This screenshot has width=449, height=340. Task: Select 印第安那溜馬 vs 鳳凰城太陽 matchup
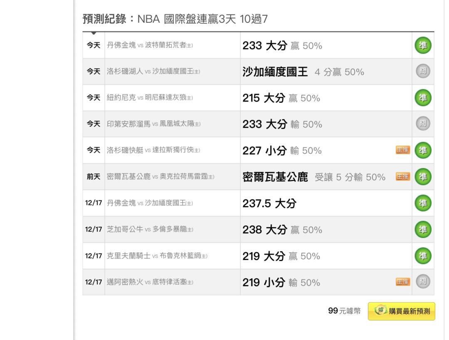(153, 124)
